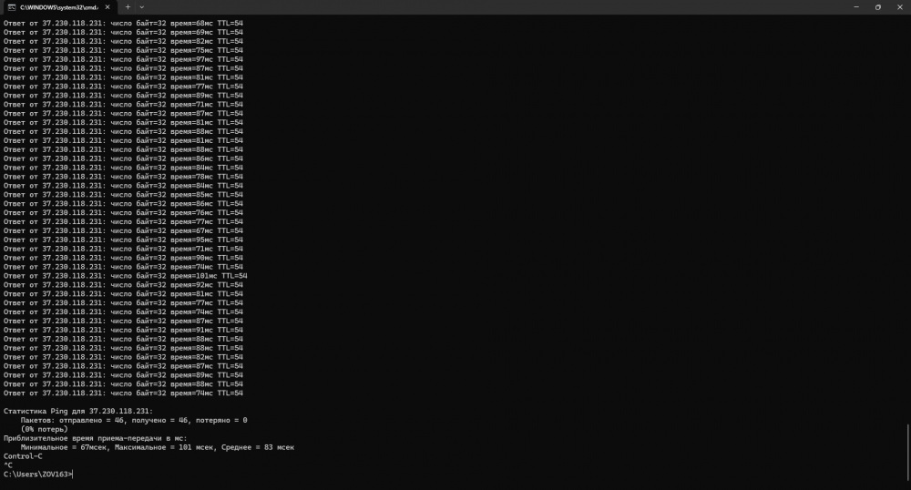Close the cmd.exe terminal tab
The height and width of the screenshot is (490, 911).
pyautogui.click(x=107, y=7)
